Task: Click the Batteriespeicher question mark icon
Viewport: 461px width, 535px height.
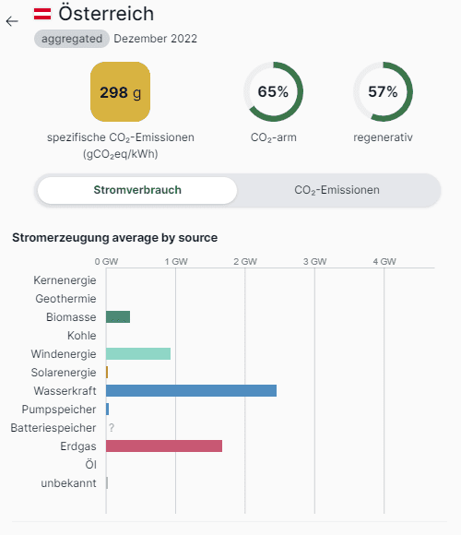Action: (112, 427)
